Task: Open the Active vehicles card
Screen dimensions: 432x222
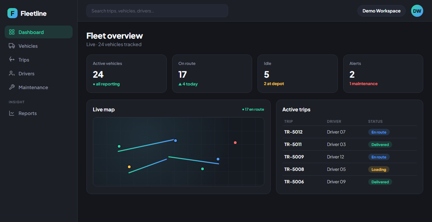Action: point(127,74)
